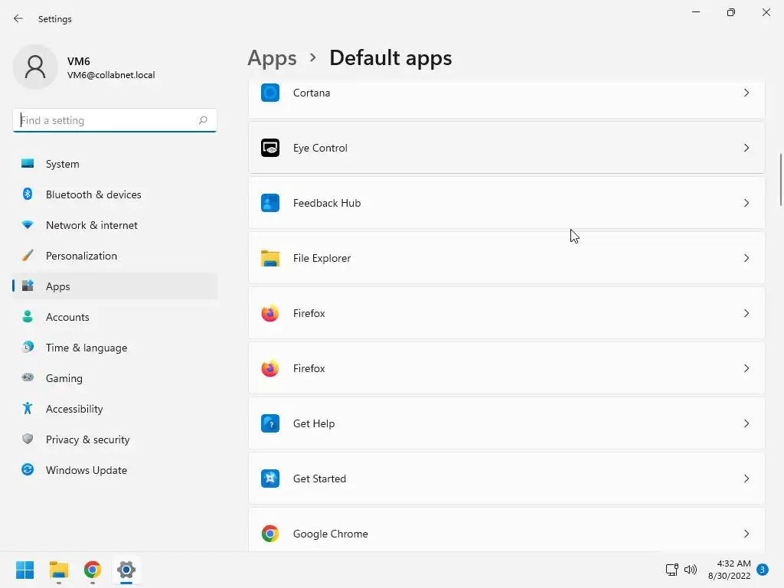Click the VM6@collabnet.local email text
Screen dimensions: 784x588
[x=111, y=75]
